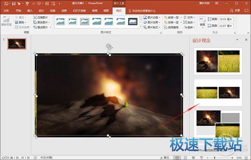Open the File (文件) tab
Screen dimensions: 251x160
(x=6, y=11)
